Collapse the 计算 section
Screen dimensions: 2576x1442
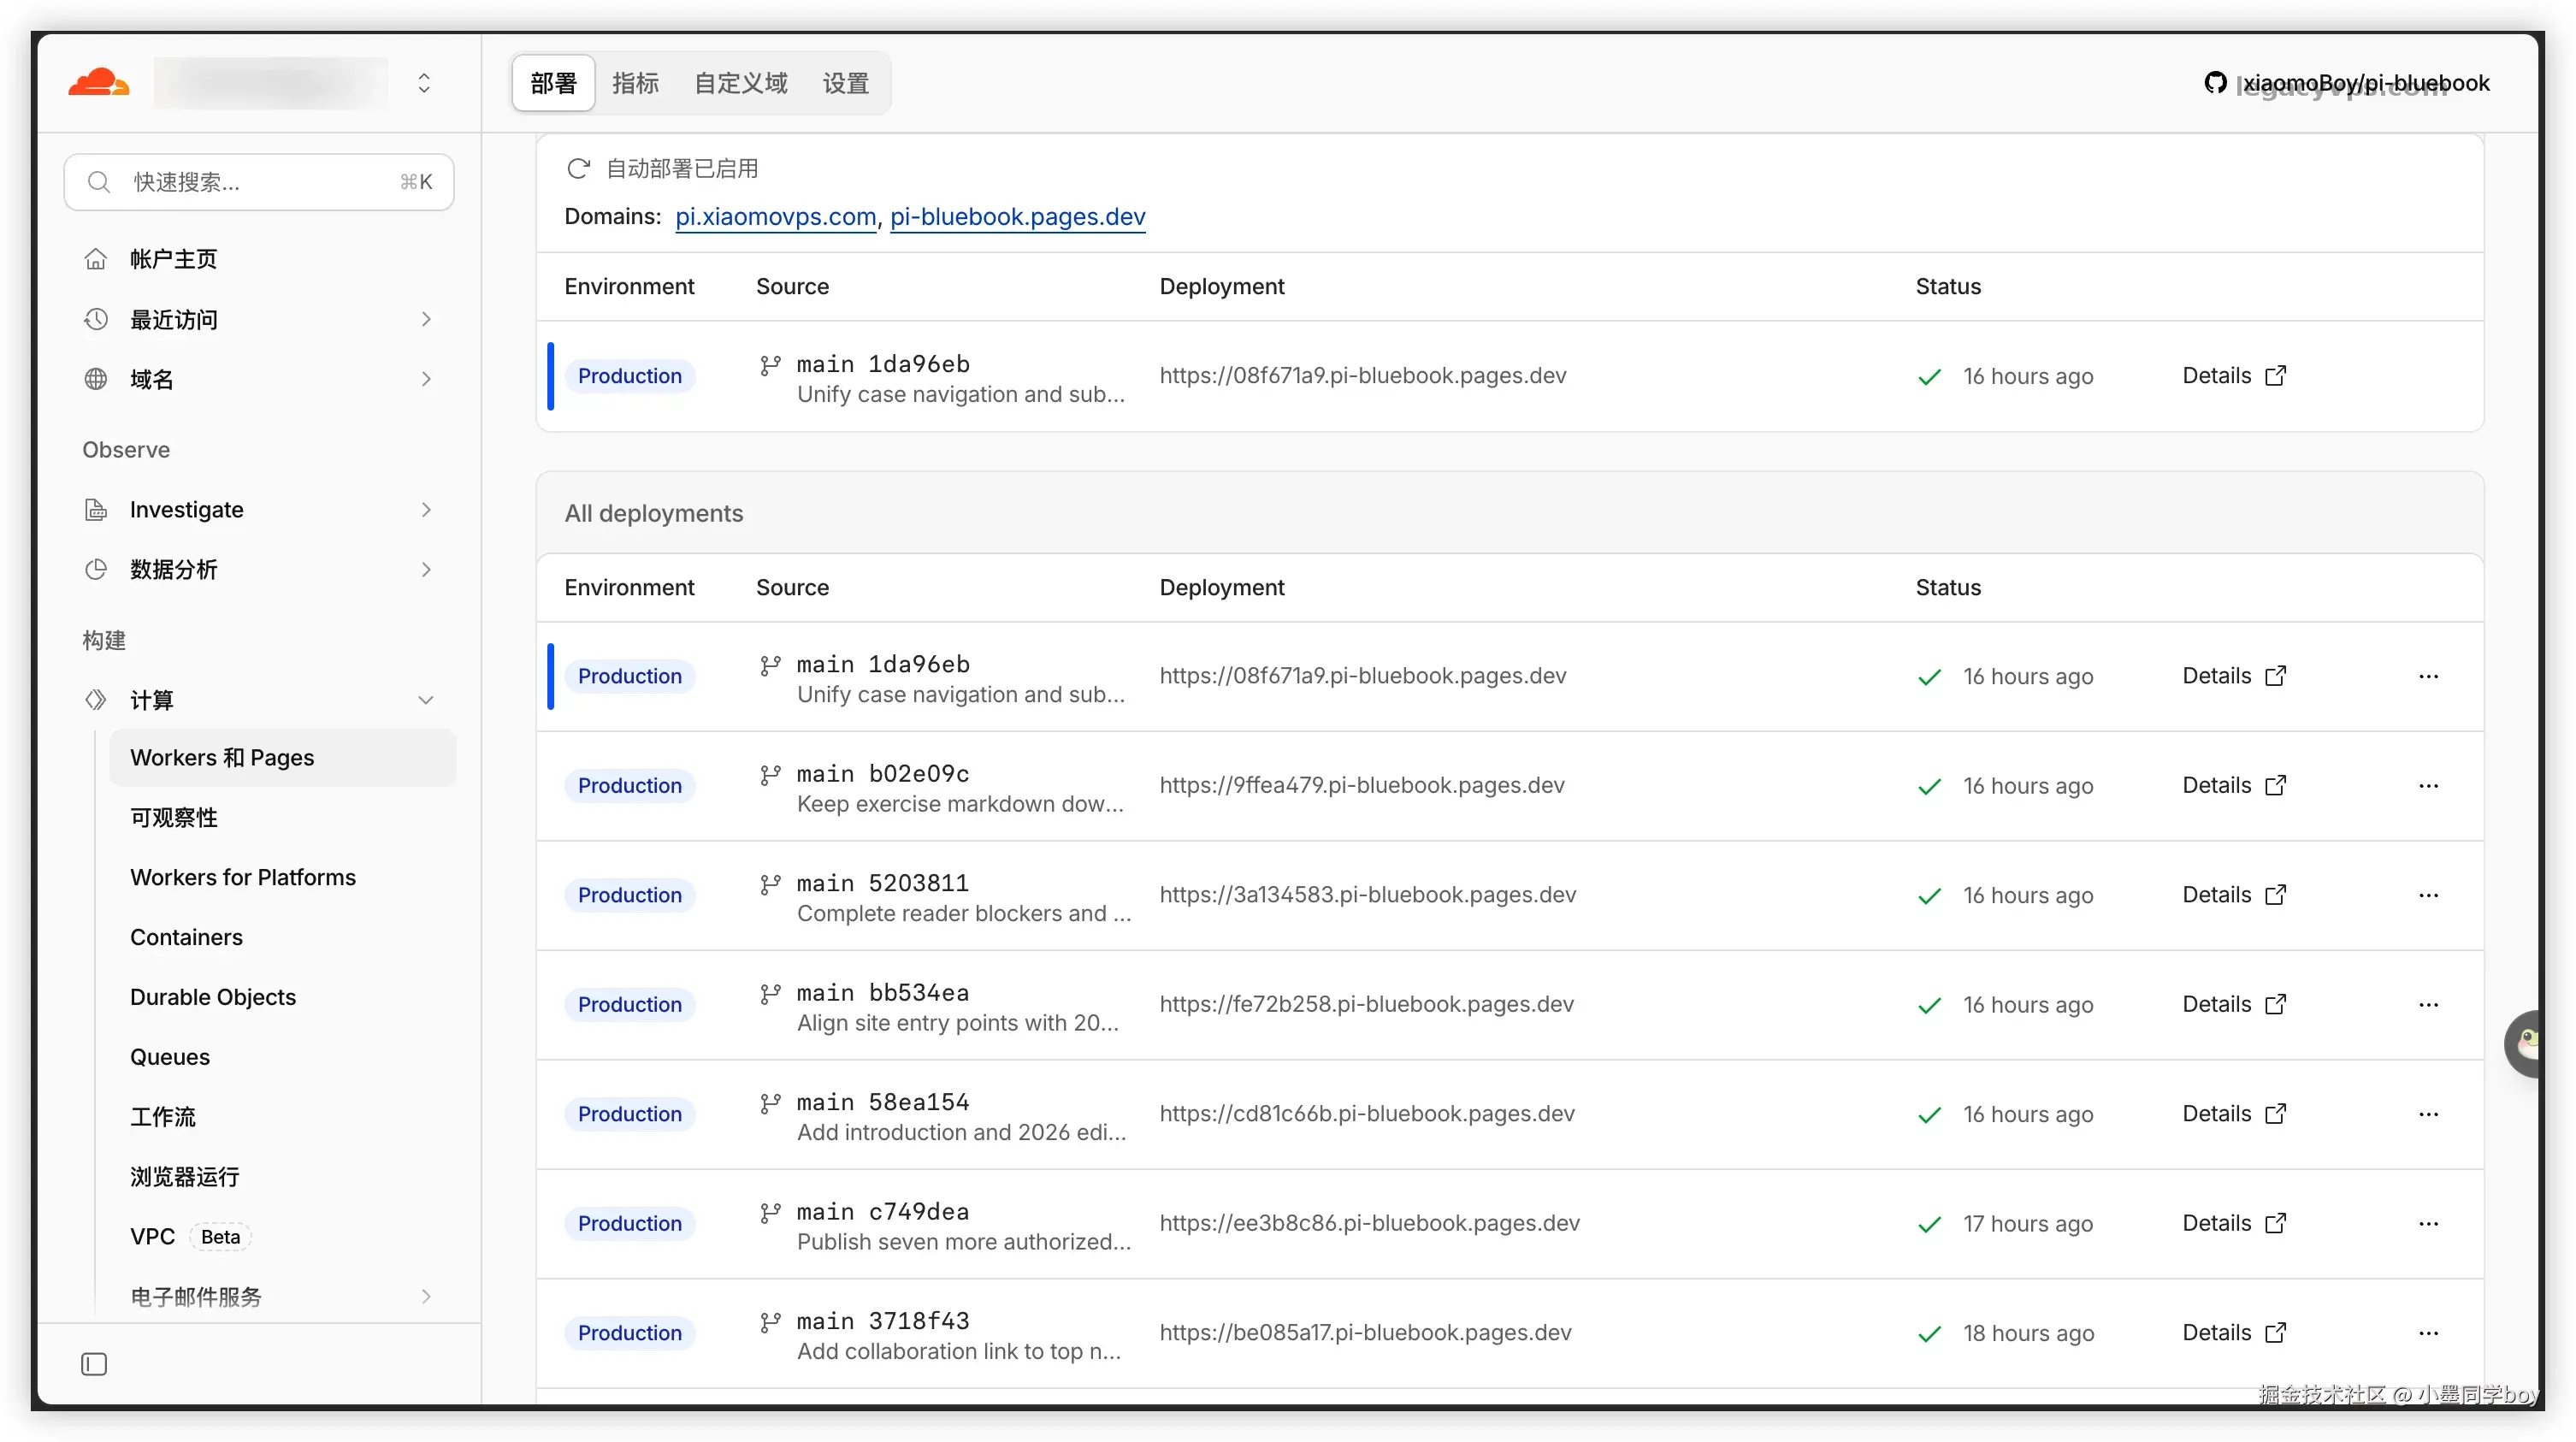[x=426, y=700]
